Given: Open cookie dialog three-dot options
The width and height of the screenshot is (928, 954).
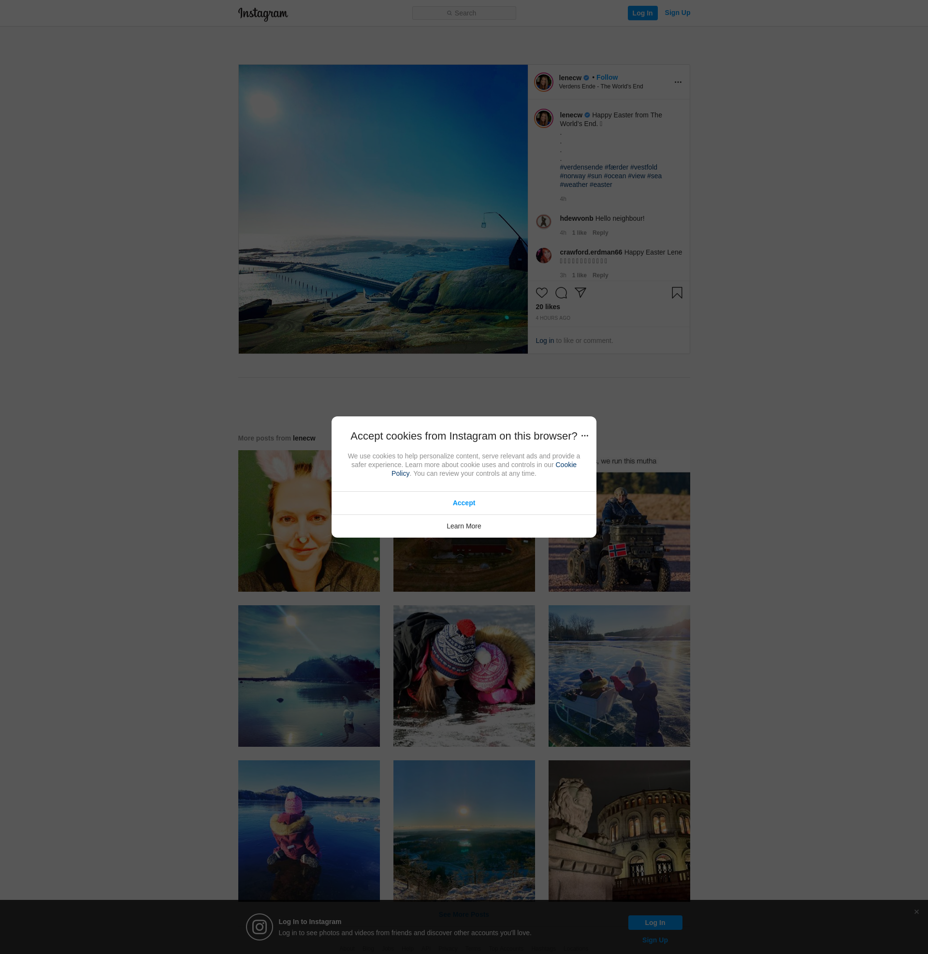Looking at the screenshot, I should point(585,436).
